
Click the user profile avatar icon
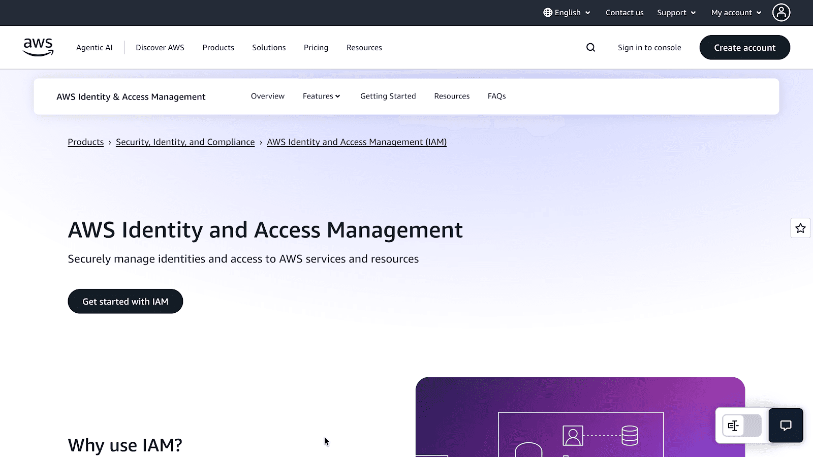tap(781, 12)
